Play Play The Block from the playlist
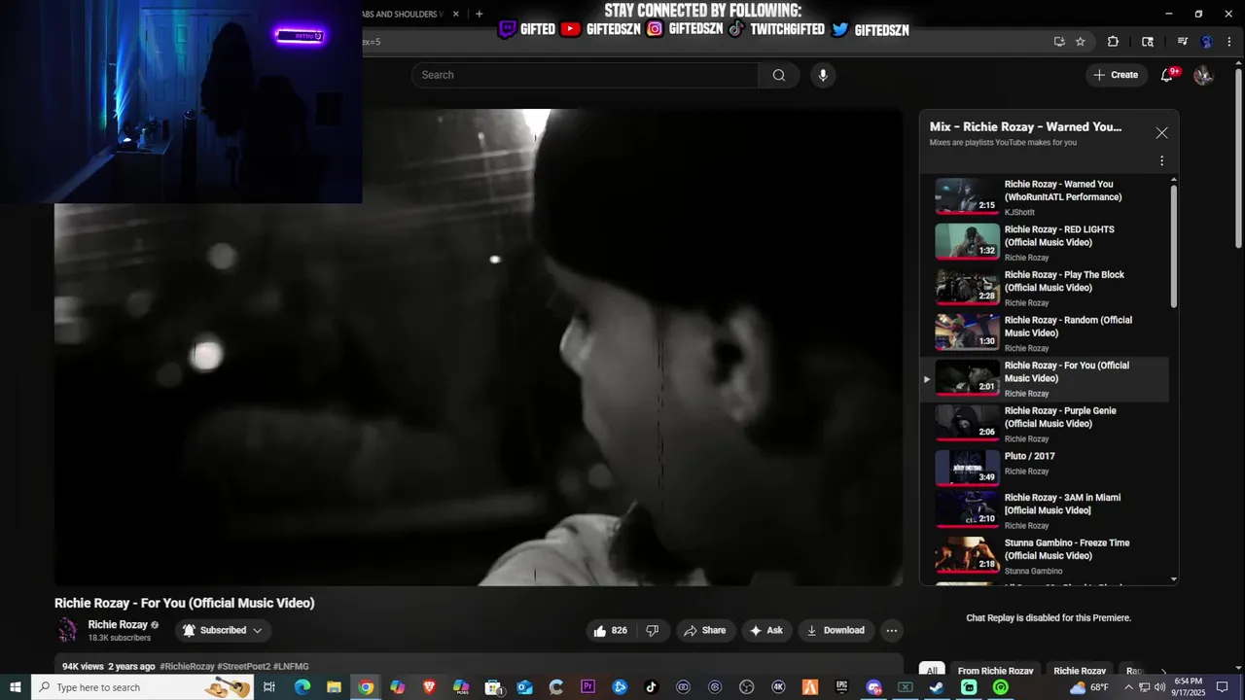The width and height of the screenshot is (1245, 700). tap(1045, 288)
